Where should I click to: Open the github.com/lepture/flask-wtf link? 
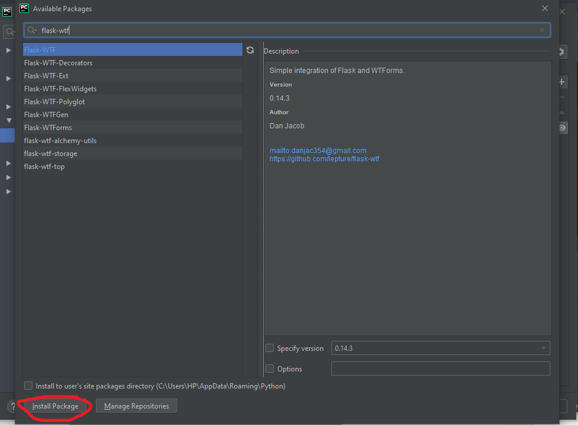pyautogui.click(x=324, y=159)
